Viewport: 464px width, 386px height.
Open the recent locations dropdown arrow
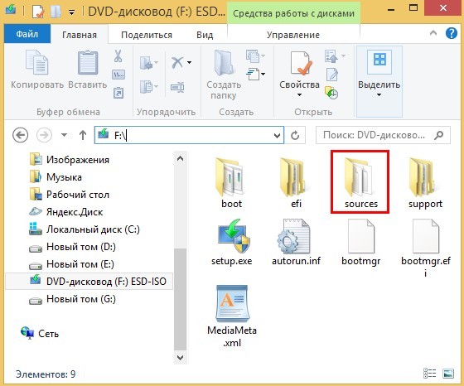point(64,135)
